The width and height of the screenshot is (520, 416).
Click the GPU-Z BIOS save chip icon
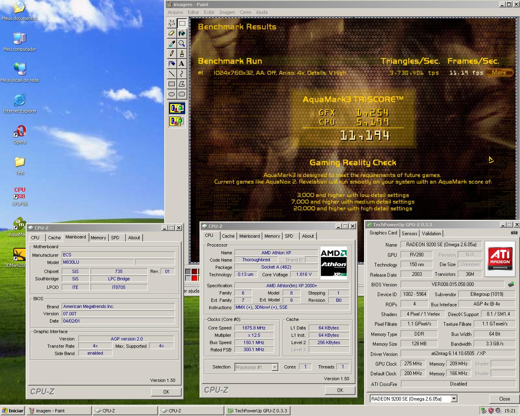click(x=511, y=284)
